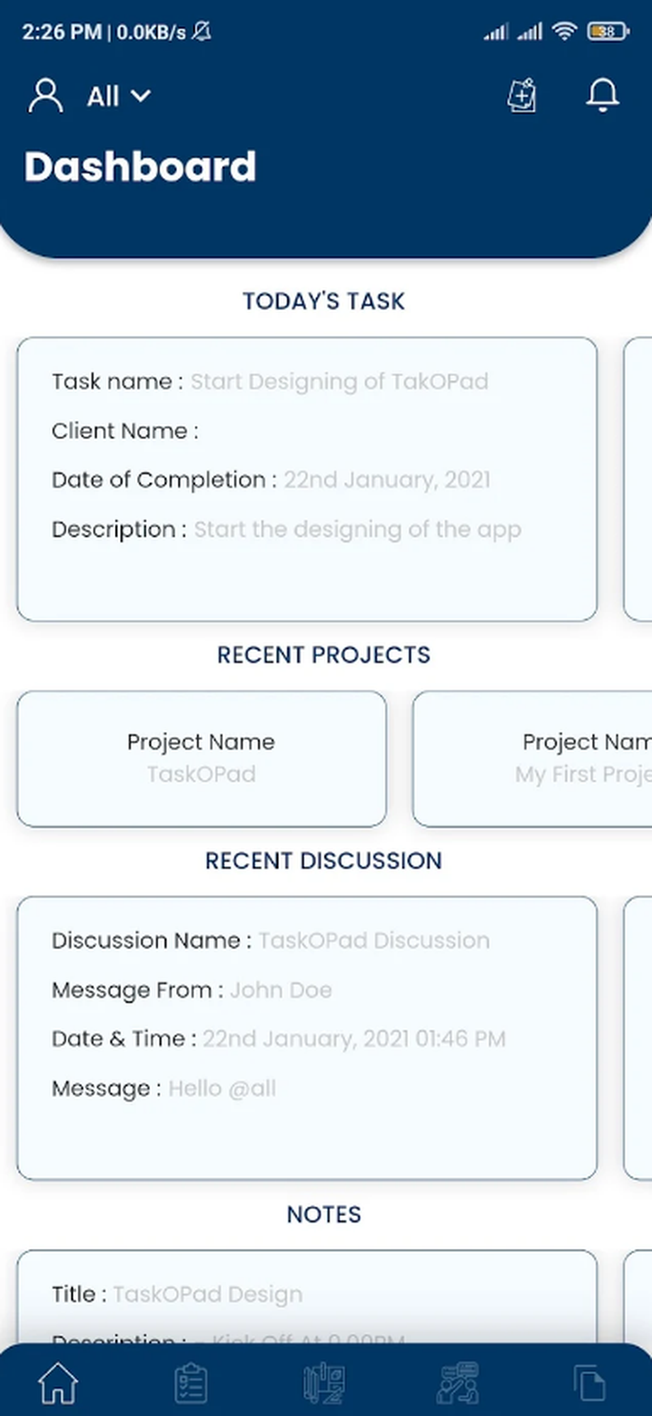The height and width of the screenshot is (1416, 652).
Task: Tap the RECENT DISCUSSION section heading
Action: (x=324, y=860)
